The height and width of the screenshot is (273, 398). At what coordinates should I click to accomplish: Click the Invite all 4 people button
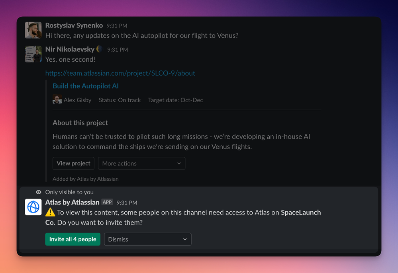[73, 239]
